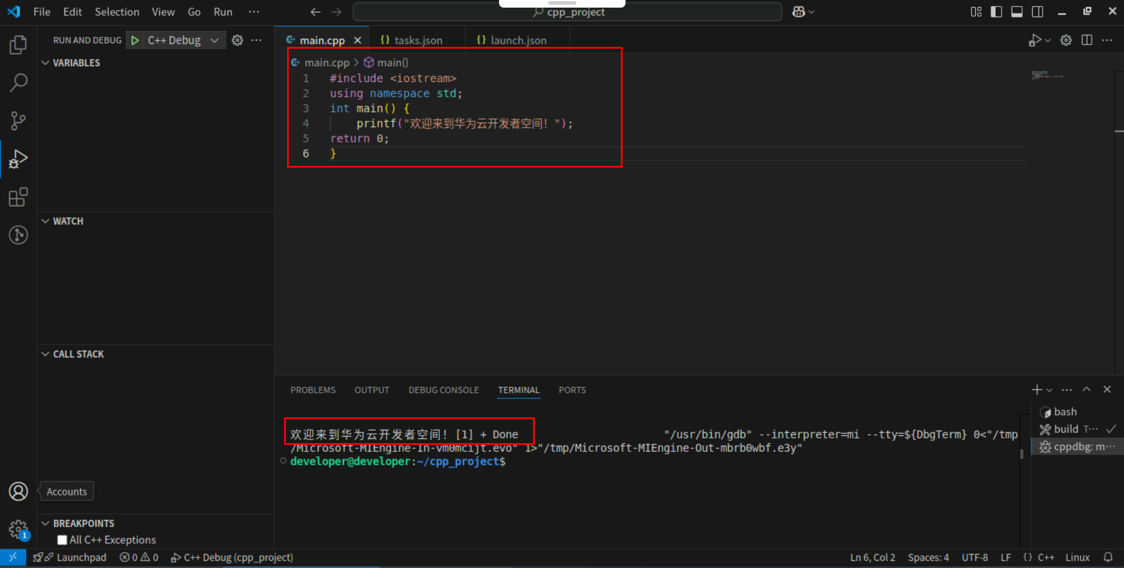Switch to PROBLEMS panel tab
The height and width of the screenshot is (568, 1124).
coord(313,390)
